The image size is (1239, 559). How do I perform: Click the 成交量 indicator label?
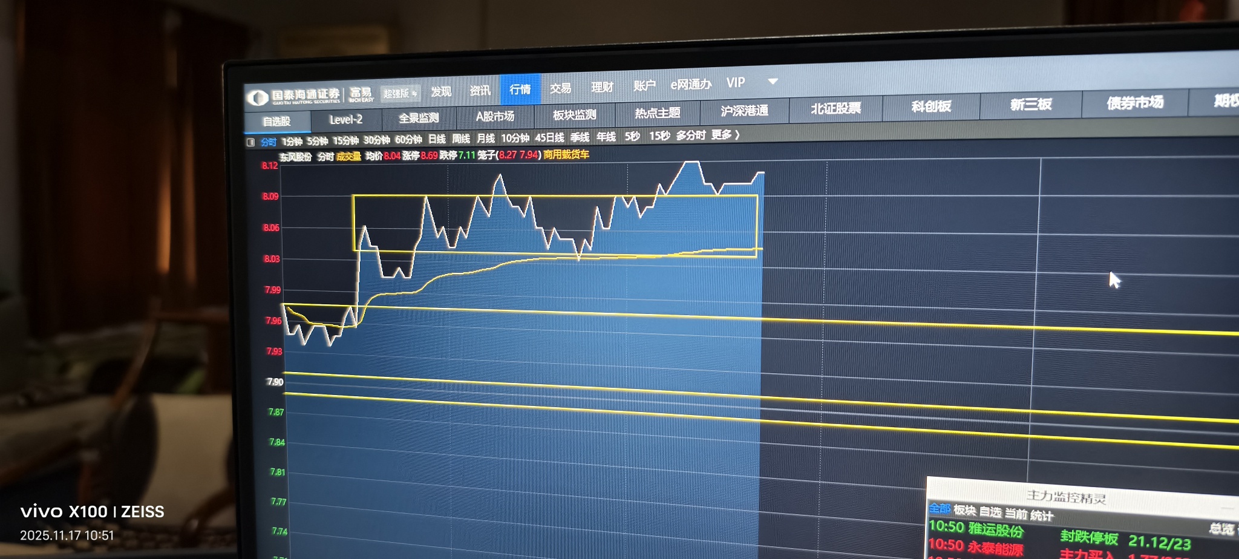point(348,156)
